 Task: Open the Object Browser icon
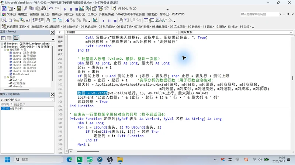pyautogui.click(x=101, y=8)
